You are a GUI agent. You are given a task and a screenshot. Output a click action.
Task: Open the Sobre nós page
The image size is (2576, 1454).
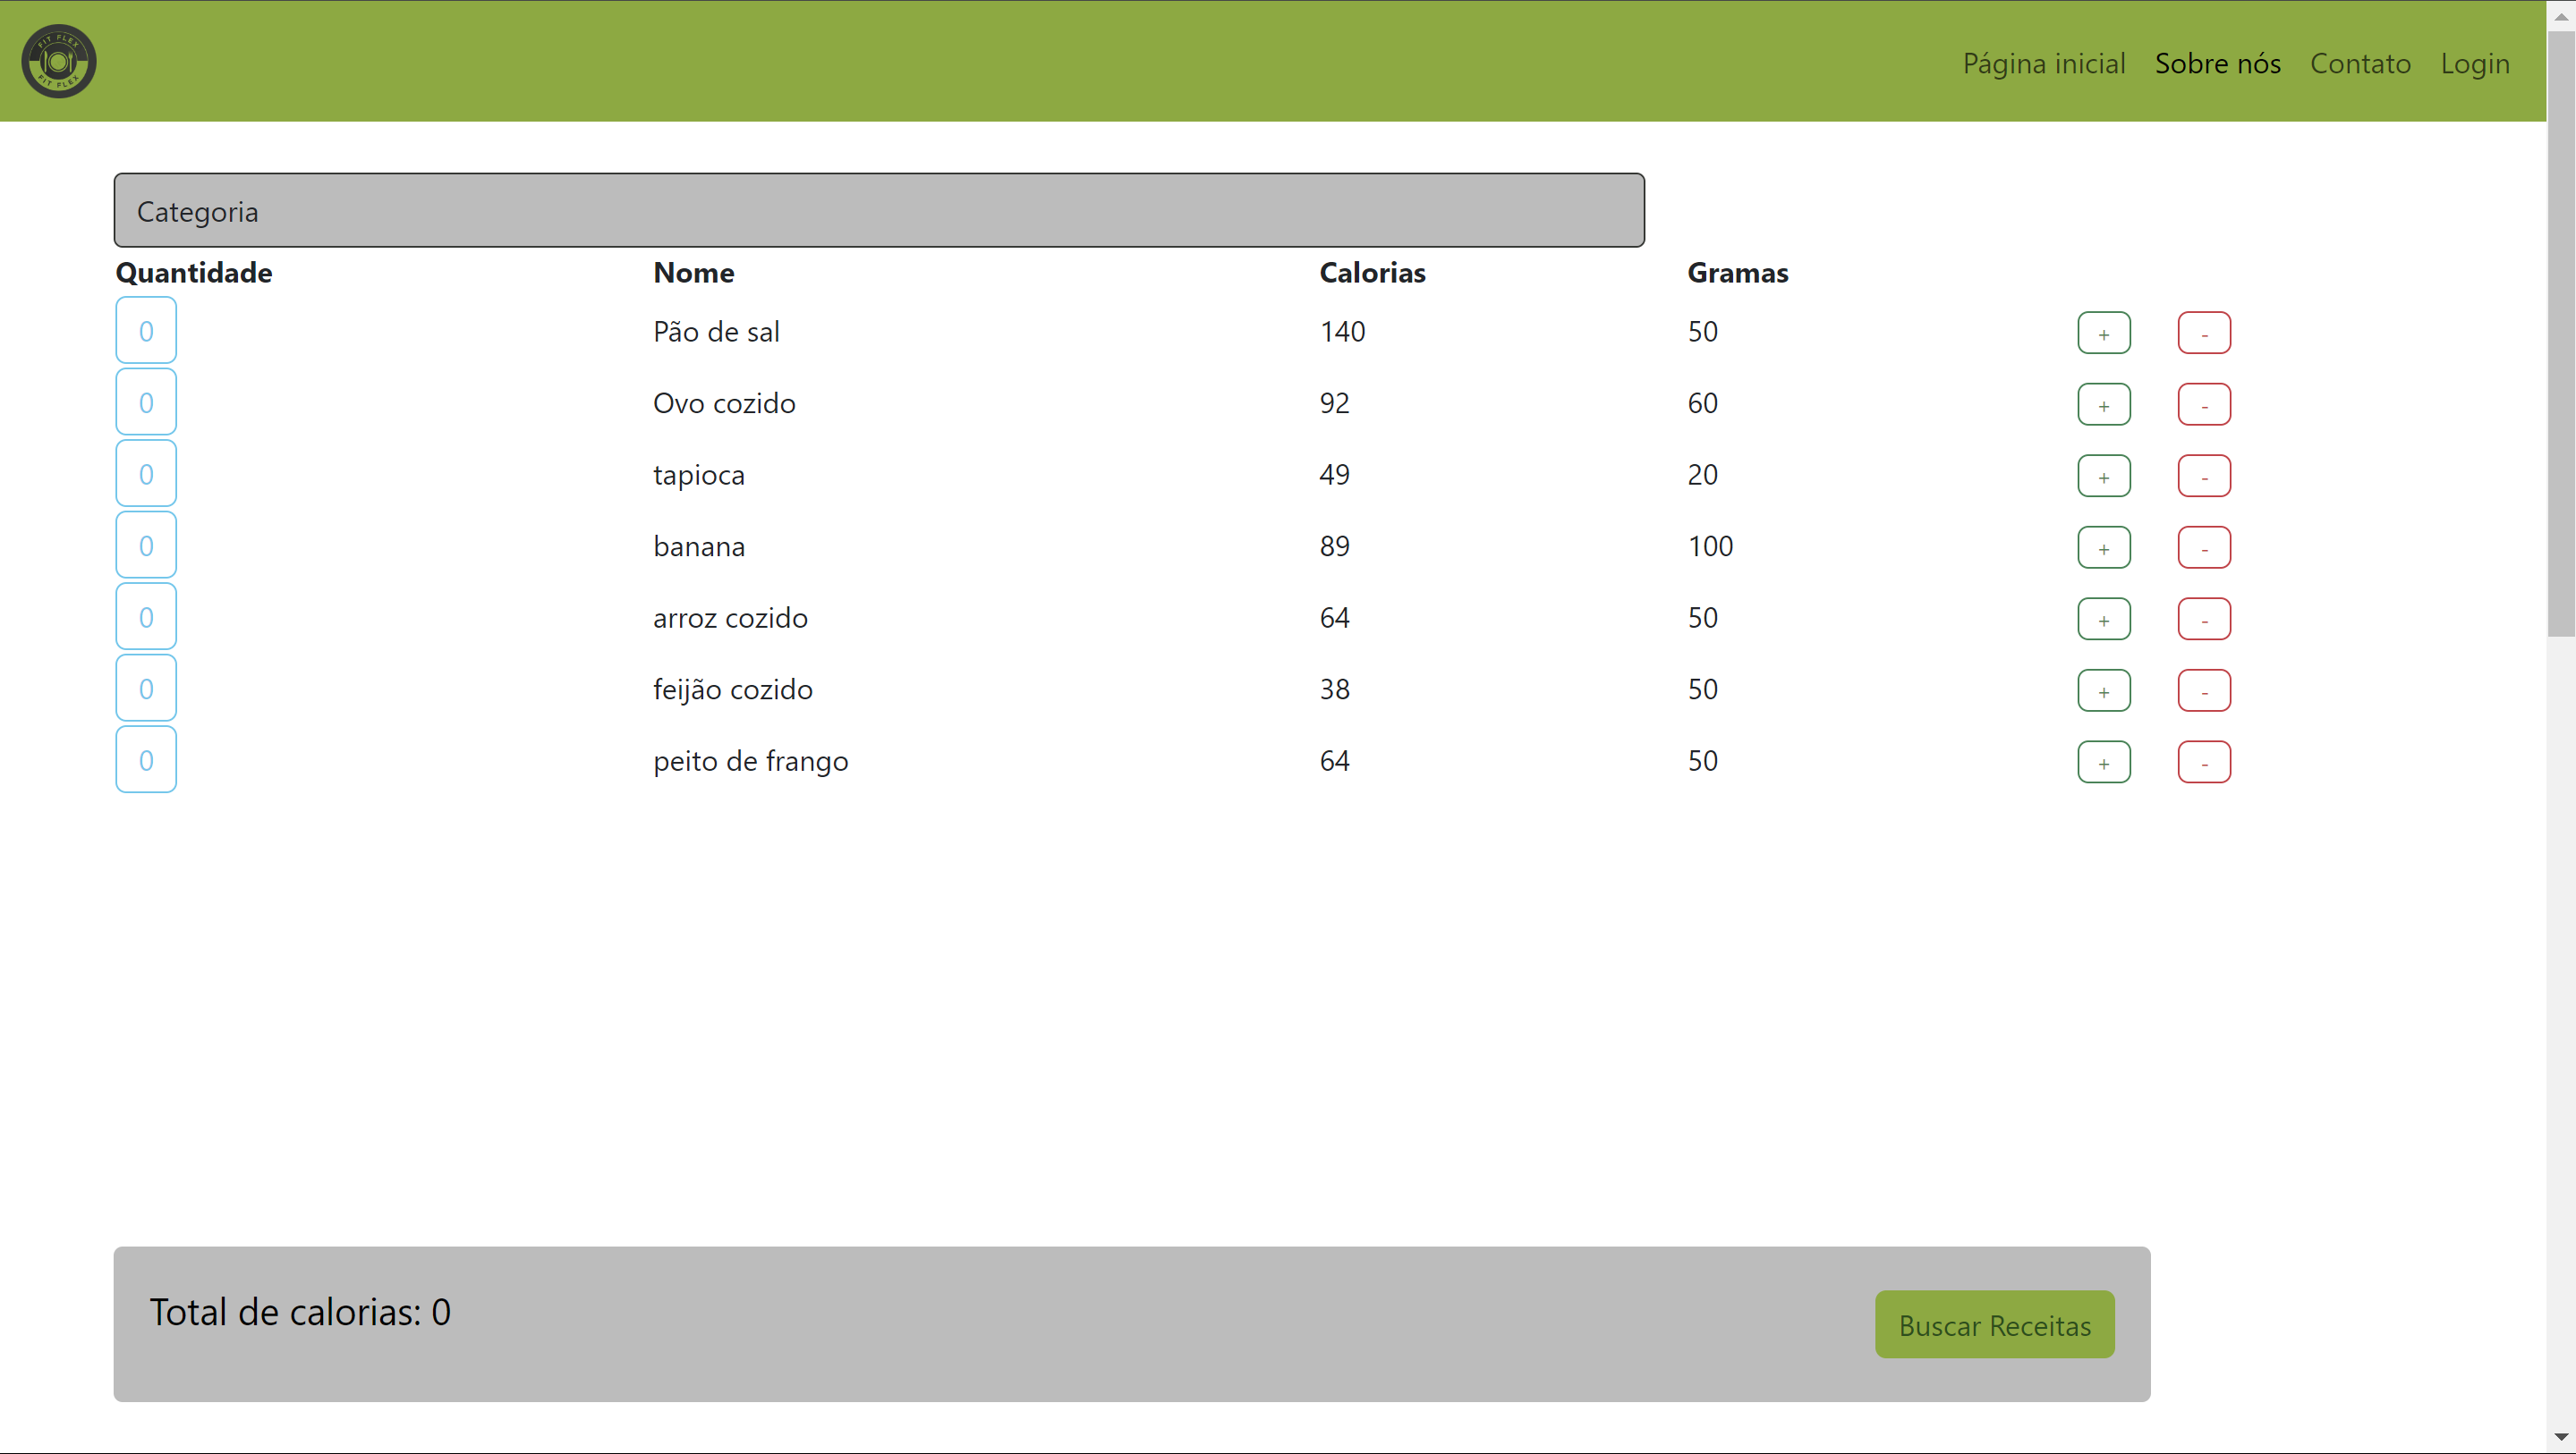click(2217, 63)
